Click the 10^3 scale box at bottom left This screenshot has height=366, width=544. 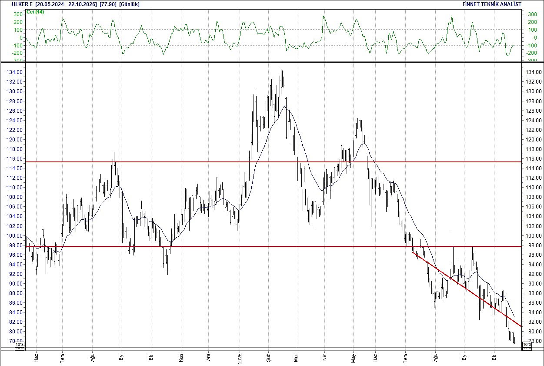pyautogui.click(x=20, y=345)
